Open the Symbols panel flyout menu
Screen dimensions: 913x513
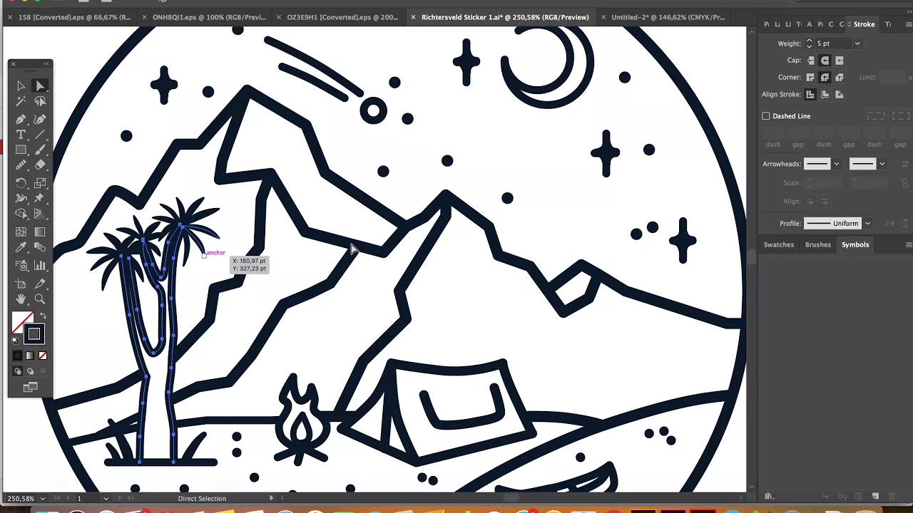point(909,244)
